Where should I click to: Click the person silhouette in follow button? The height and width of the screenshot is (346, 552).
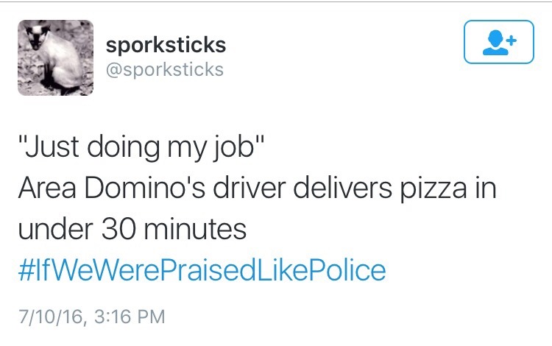[495, 43]
